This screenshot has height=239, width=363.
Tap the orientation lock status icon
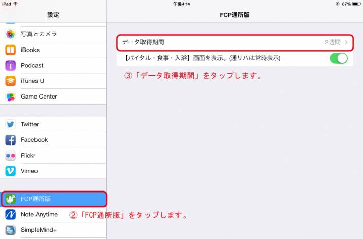338,4
